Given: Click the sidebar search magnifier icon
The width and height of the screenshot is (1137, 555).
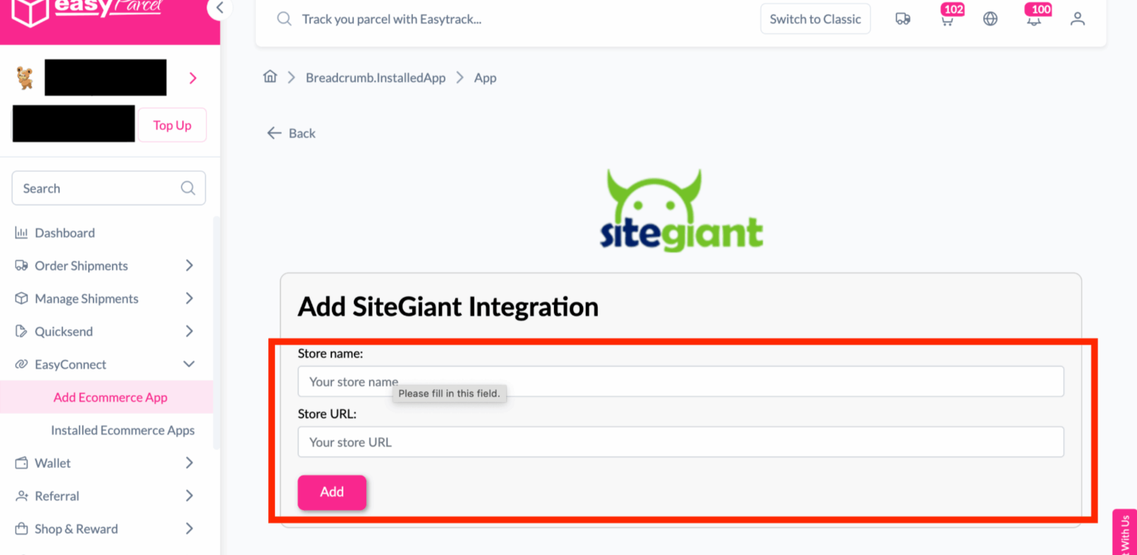Looking at the screenshot, I should pos(188,188).
